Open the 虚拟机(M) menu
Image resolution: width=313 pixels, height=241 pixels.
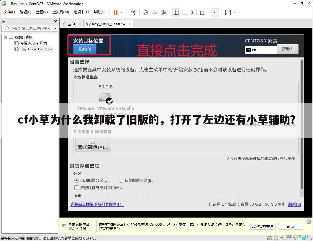pyautogui.click(x=60, y=12)
